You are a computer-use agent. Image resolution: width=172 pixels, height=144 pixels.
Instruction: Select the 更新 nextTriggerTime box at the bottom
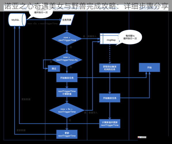pyautogui.click(x=67, y=134)
